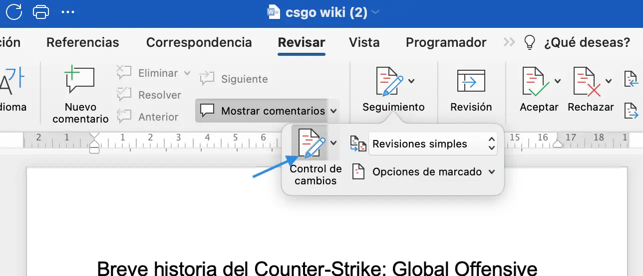Switch to the Correspondencia tab

(x=199, y=42)
